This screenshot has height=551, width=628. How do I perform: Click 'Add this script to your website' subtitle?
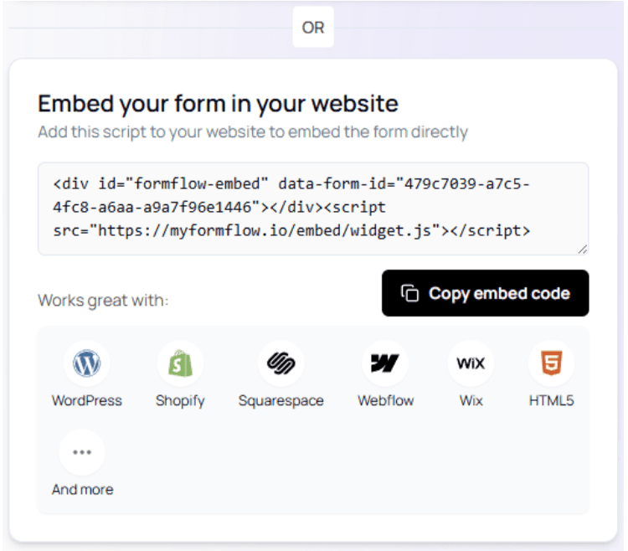tap(253, 131)
